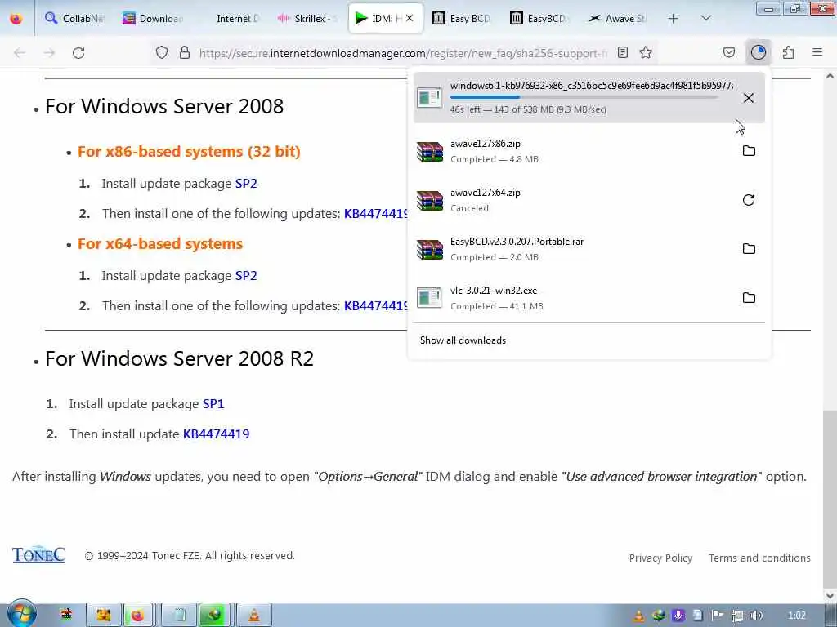Click the awave127x64.zip archive icon

[430, 201]
